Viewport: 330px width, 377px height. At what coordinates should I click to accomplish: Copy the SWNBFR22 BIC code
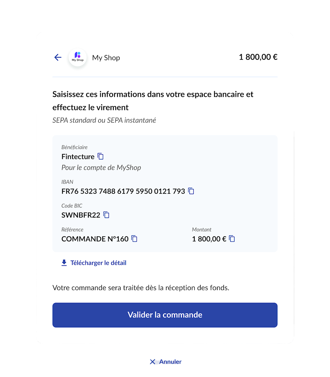(106, 215)
